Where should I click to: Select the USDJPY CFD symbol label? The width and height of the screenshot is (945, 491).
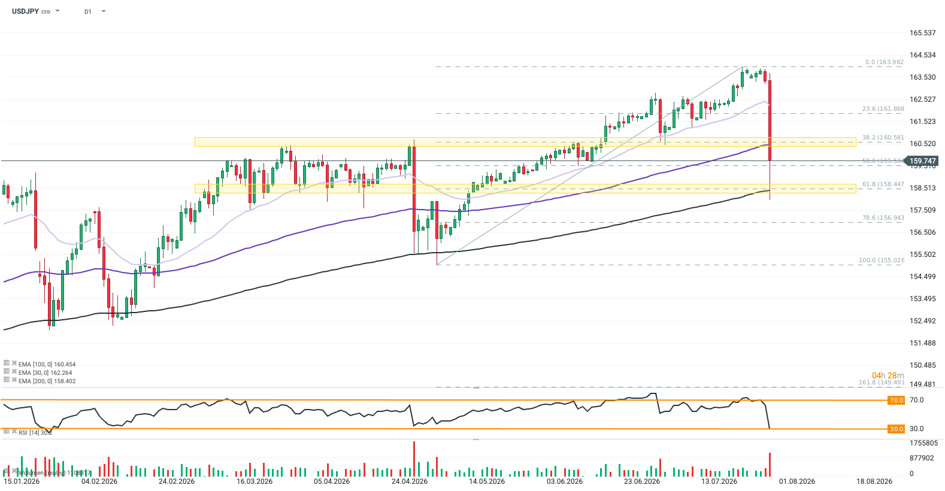[31, 11]
